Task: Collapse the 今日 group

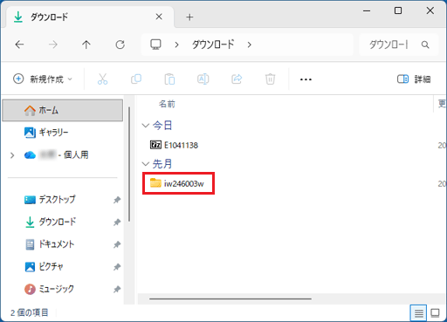Action: point(145,126)
